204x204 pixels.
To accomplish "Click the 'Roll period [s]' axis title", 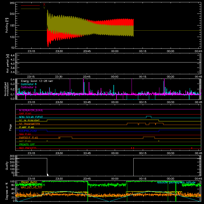I will 8,63.
